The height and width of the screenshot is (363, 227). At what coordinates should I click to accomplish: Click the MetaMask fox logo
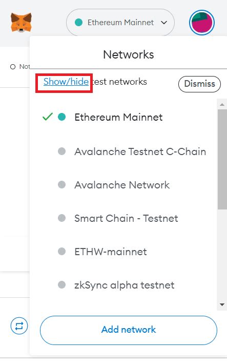(21, 23)
